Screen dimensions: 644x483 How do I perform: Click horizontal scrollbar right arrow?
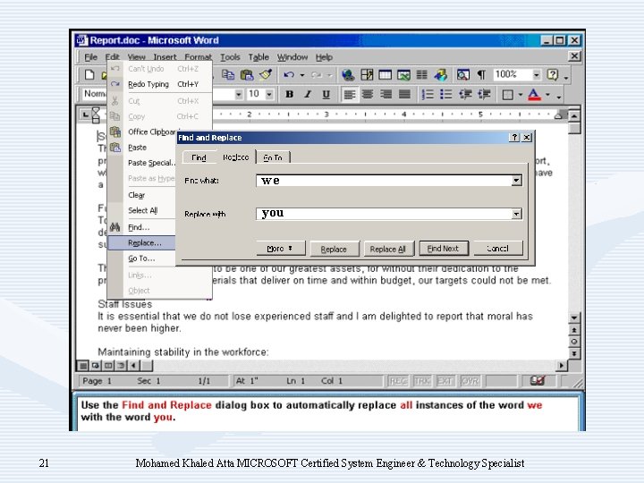(561, 365)
